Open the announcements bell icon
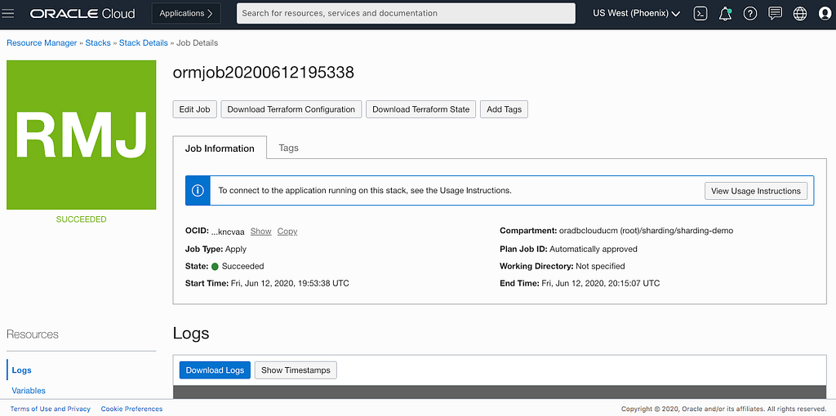Viewport: 836px width, 416px height. (725, 14)
